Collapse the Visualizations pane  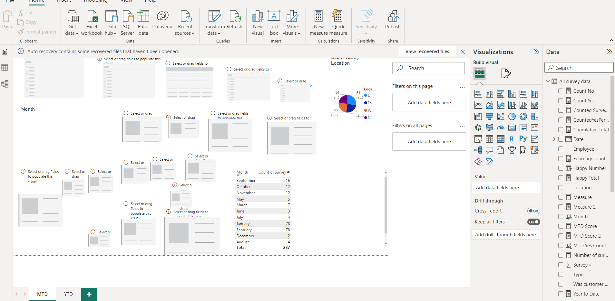(x=537, y=52)
